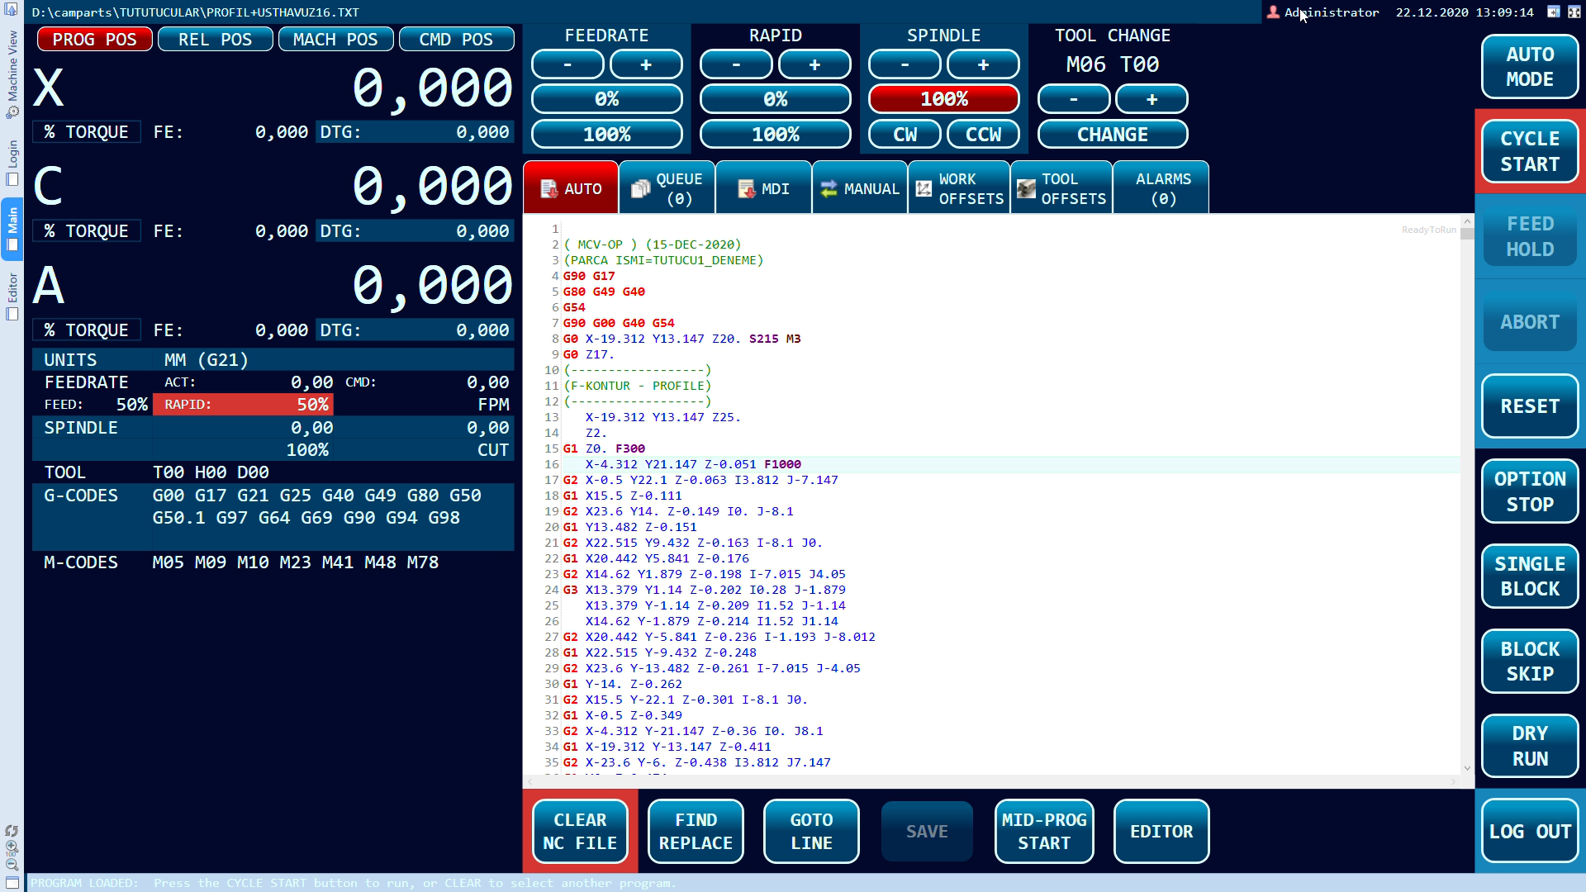The image size is (1586, 892).
Task: Enable the DRY RUN mode
Action: (x=1531, y=747)
